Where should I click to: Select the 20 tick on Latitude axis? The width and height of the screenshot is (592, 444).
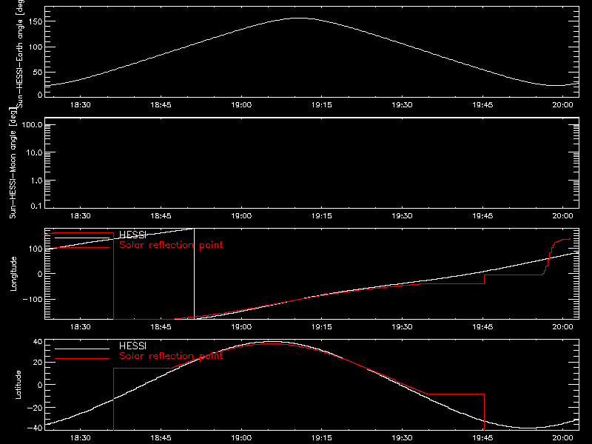tap(38, 363)
